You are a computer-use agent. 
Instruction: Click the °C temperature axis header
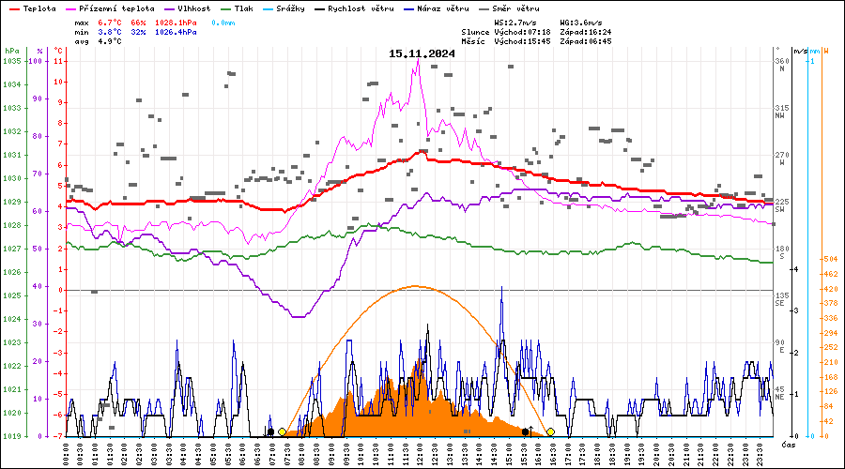59,51
